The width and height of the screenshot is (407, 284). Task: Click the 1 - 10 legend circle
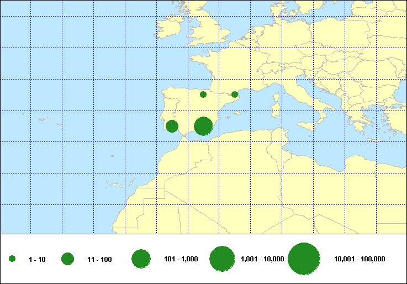coord(12,259)
